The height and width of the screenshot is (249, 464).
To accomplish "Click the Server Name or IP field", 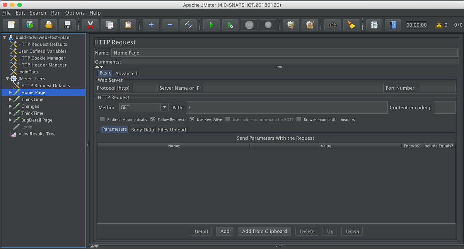I will pyautogui.click(x=293, y=88).
